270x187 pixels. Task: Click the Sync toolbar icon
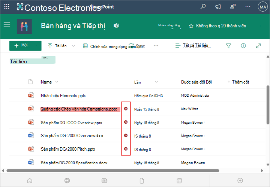[x=131, y=46]
